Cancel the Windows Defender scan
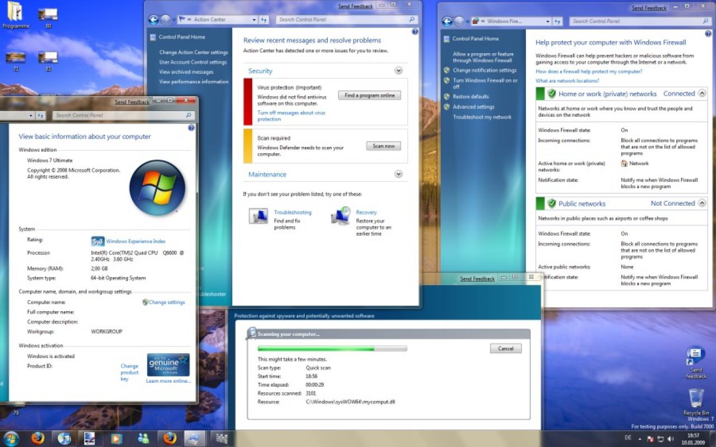This screenshot has height=447, width=716. click(x=506, y=348)
